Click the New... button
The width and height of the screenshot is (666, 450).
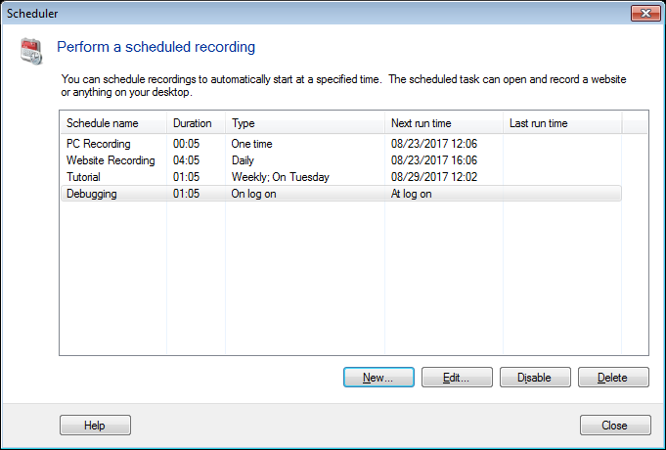pos(378,378)
